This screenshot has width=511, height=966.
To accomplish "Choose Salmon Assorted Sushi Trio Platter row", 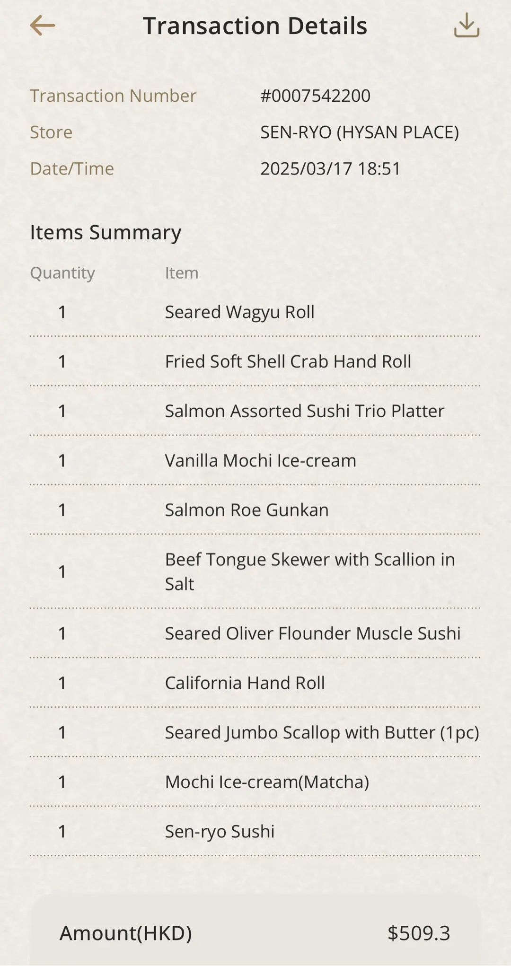I will click(304, 411).
